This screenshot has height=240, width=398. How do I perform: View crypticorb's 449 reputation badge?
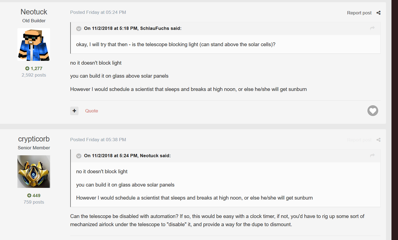(x=34, y=195)
